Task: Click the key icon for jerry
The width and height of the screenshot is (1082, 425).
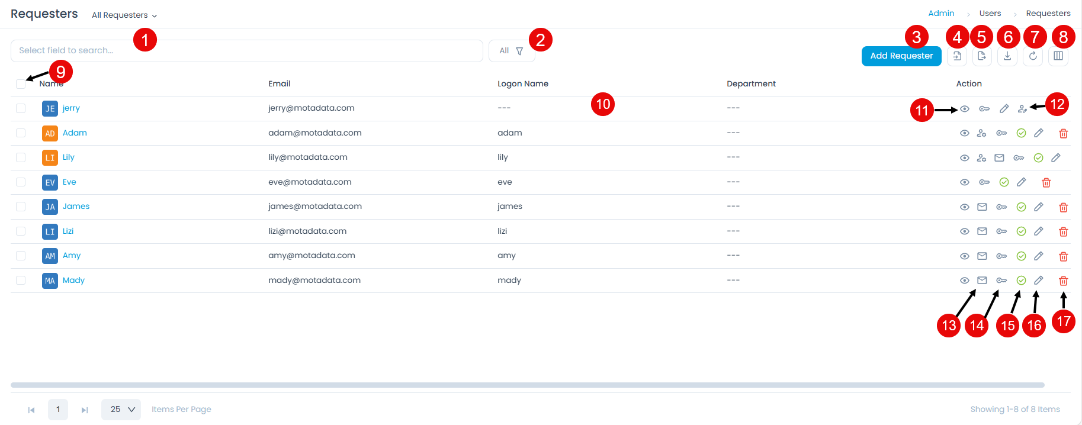Action: tap(984, 109)
